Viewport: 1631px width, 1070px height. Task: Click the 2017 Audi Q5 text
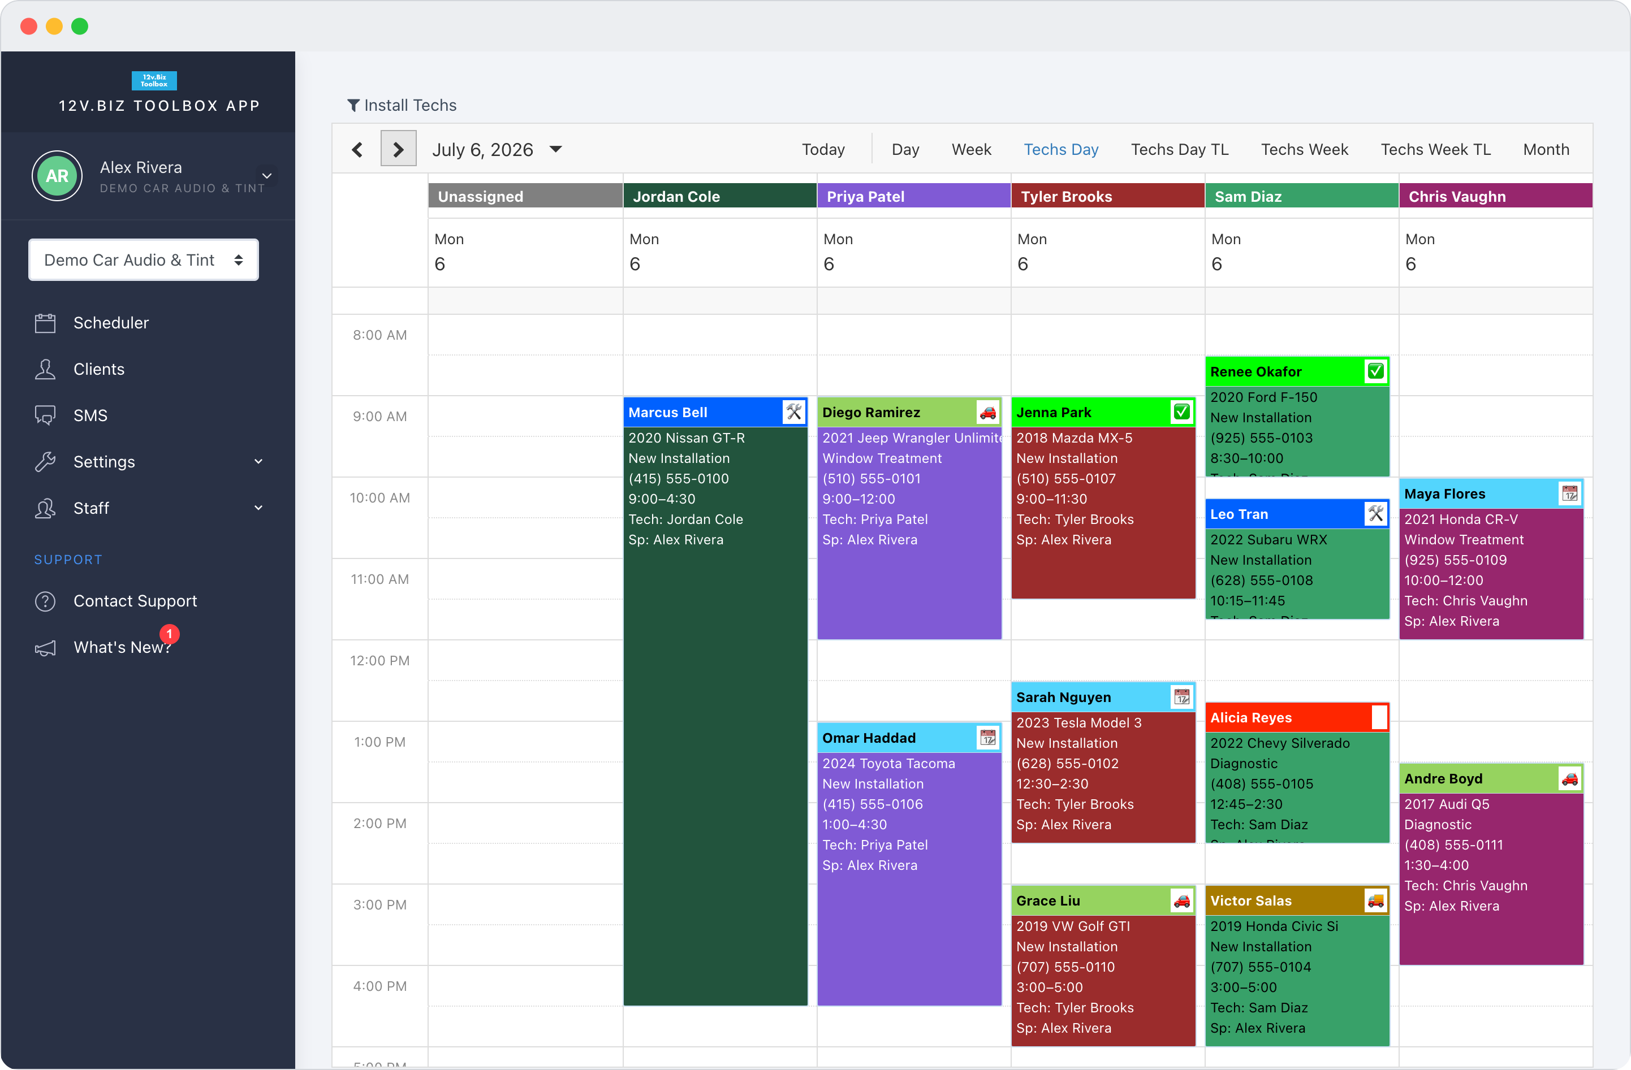tap(1447, 804)
